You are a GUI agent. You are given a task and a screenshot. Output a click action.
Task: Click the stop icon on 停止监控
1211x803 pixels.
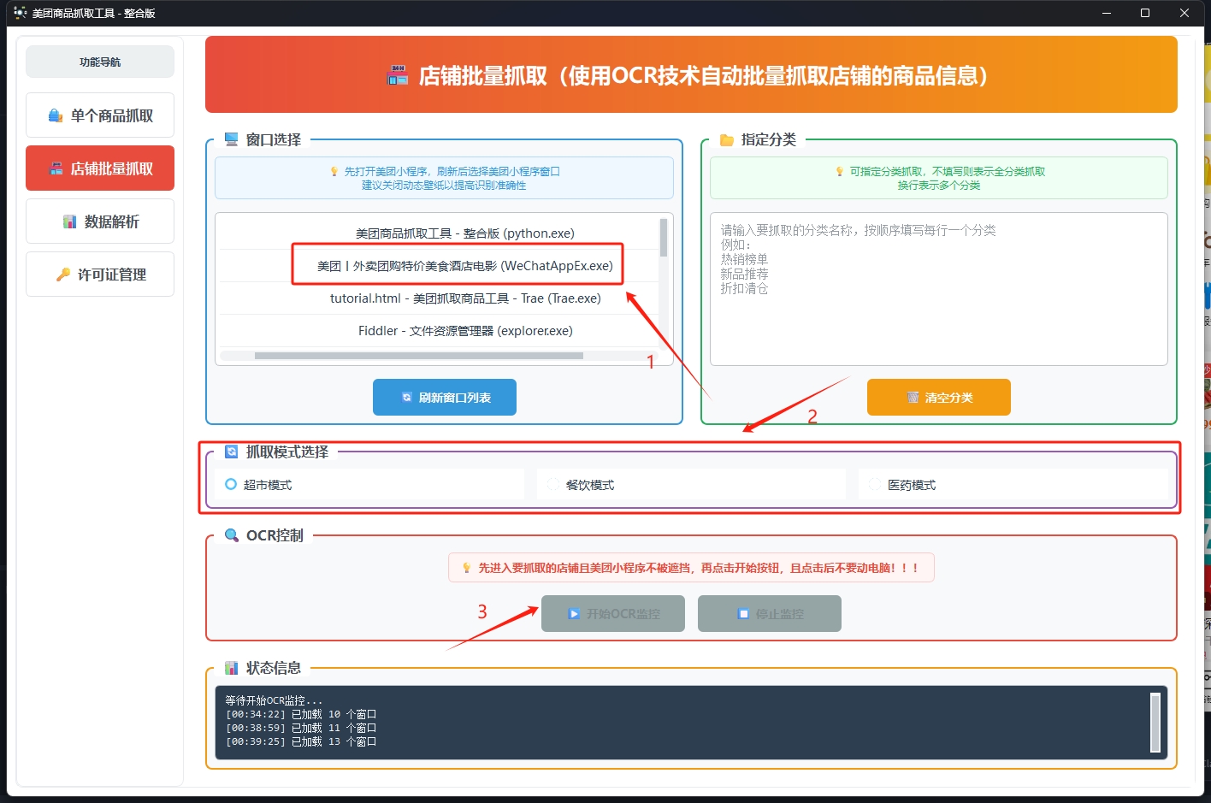[x=744, y=614]
